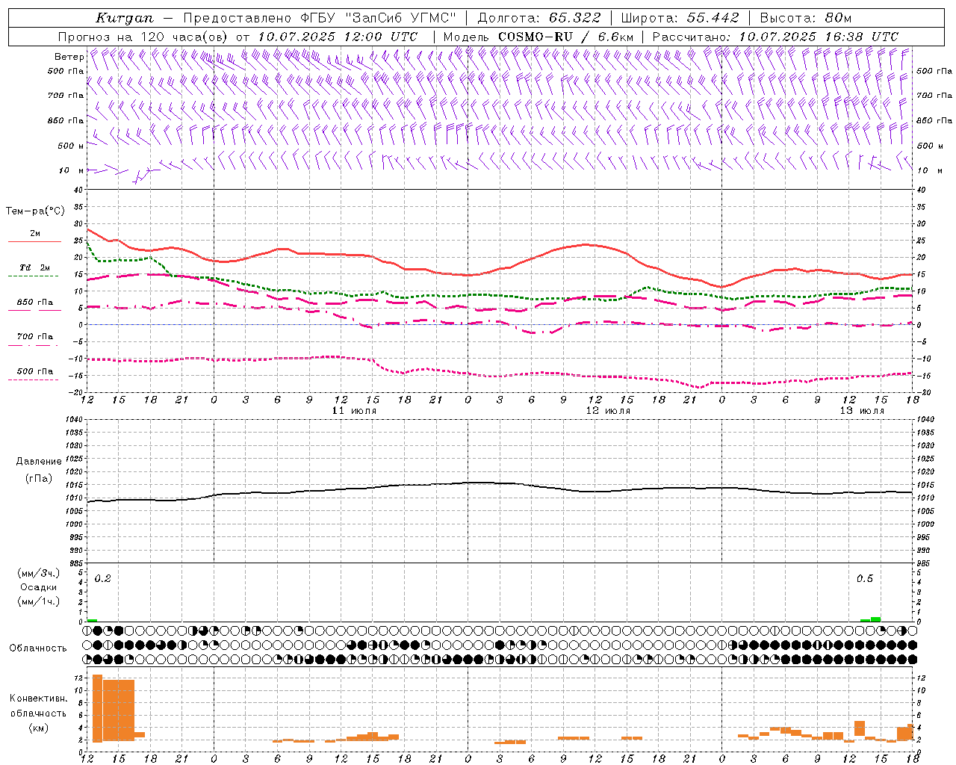This screenshot has width=956, height=765.
Task: Click the station name "Kurgan" in header
Action: (x=125, y=18)
